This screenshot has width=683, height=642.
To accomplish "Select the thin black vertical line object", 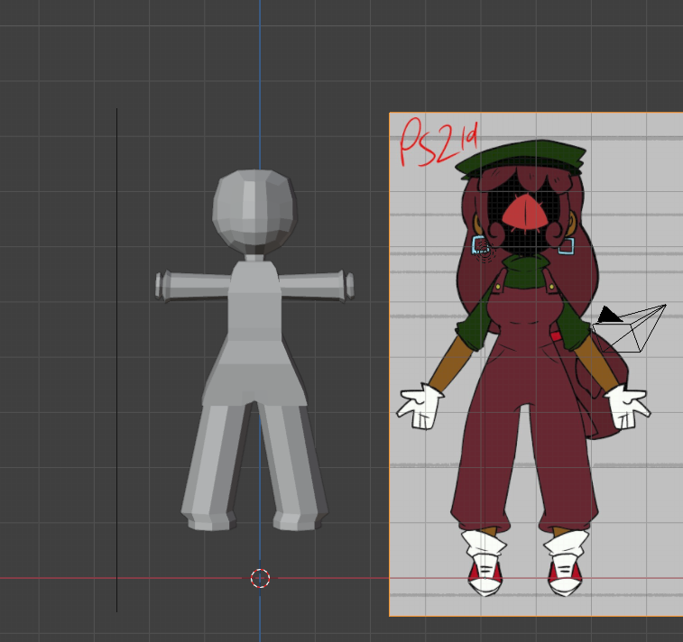I will (x=116, y=360).
